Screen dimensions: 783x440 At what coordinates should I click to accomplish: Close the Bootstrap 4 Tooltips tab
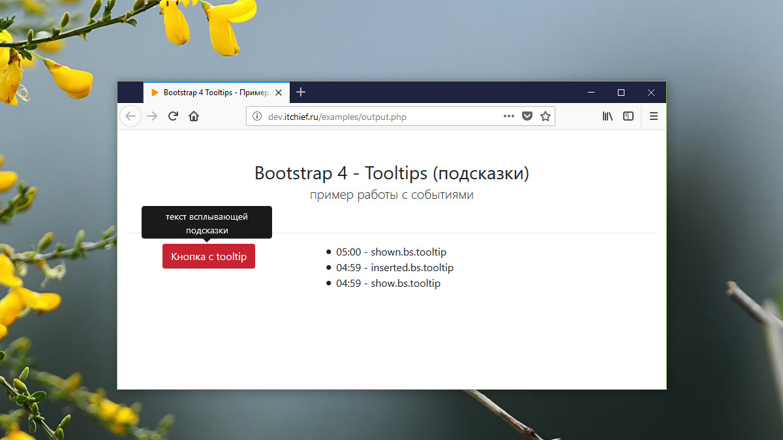click(x=279, y=93)
